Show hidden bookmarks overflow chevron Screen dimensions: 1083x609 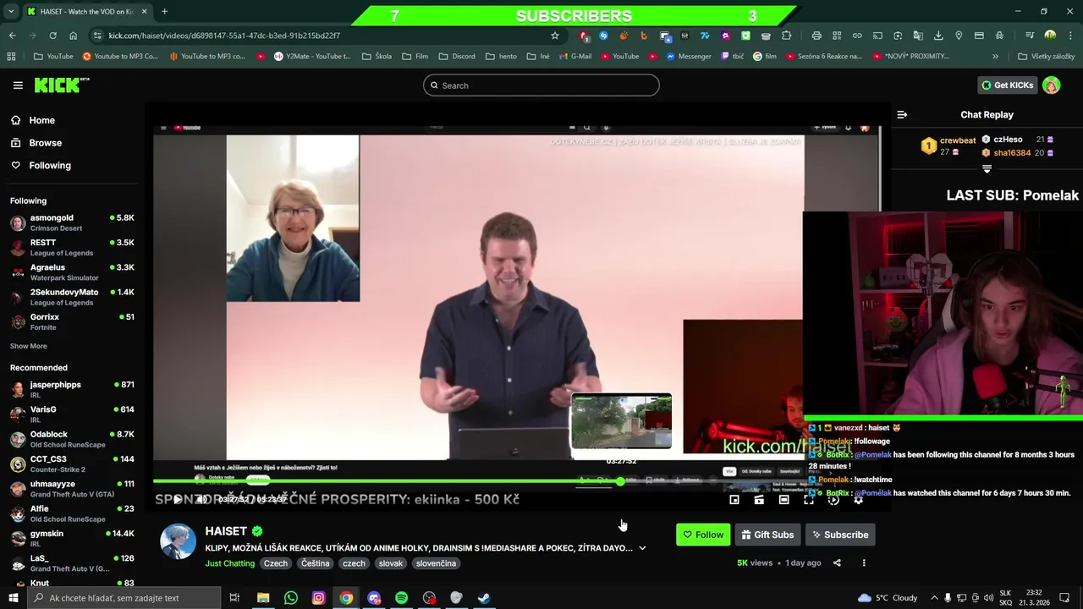click(x=995, y=57)
